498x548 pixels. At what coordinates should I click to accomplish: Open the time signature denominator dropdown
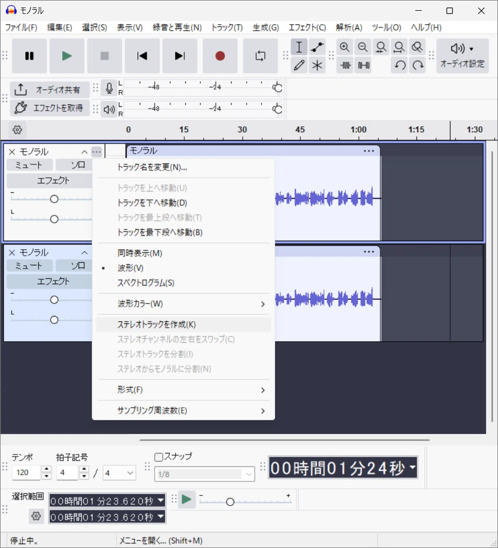[119, 473]
